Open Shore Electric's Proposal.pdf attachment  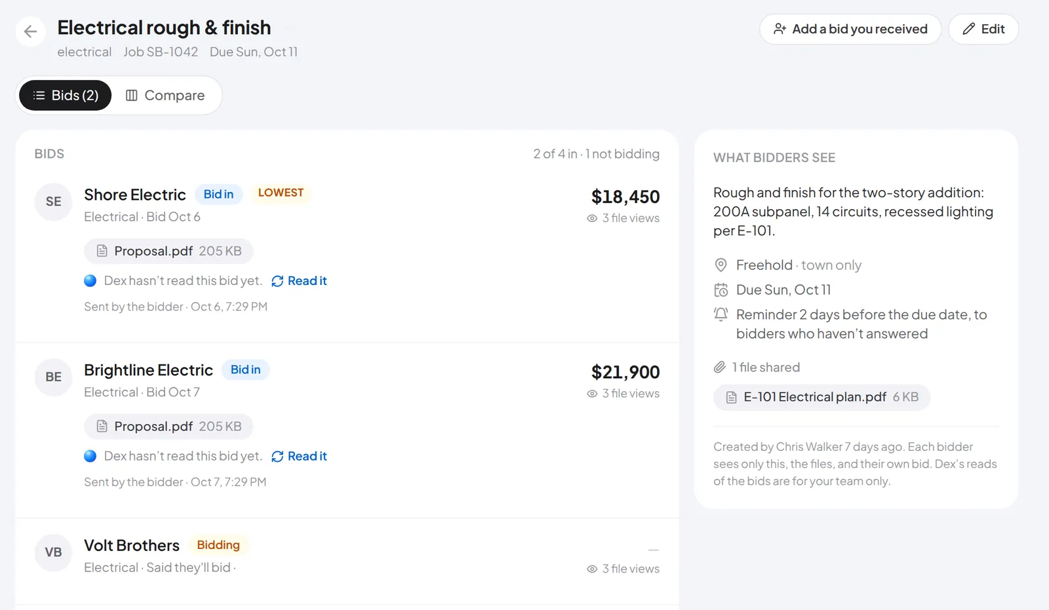click(x=168, y=251)
